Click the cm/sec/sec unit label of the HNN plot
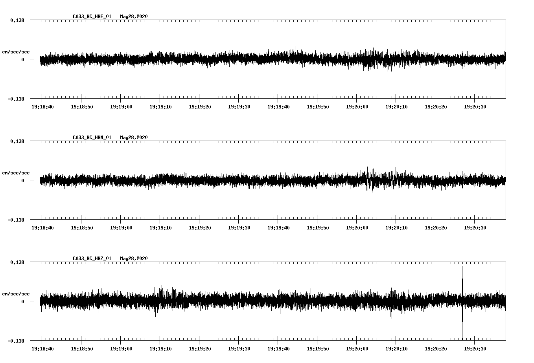 (x=16, y=173)
